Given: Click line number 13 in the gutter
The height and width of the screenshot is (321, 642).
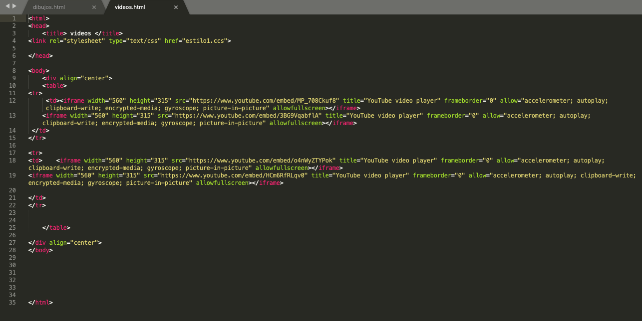Looking at the screenshot, I should click(x=12, y=116).
